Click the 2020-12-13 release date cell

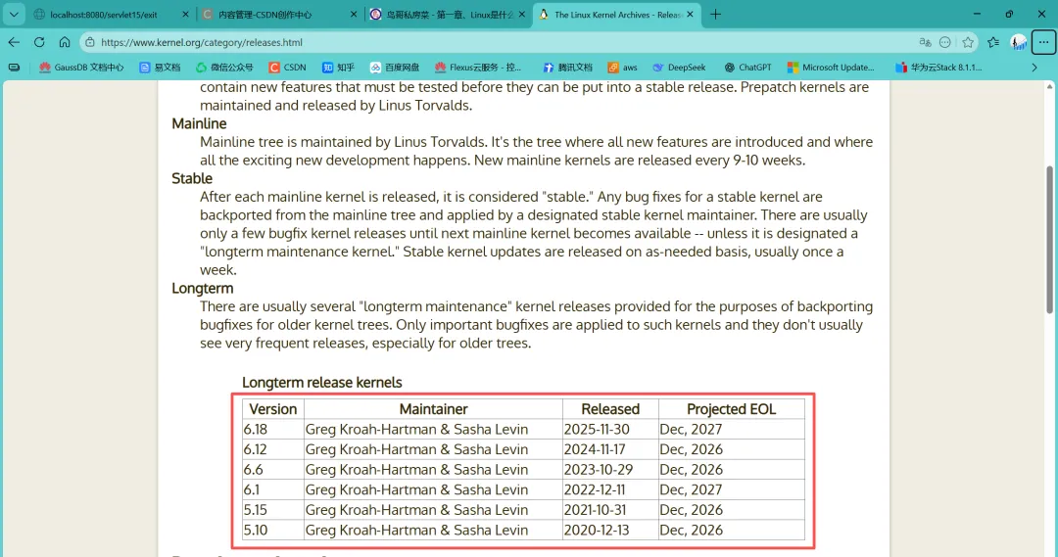click(x=610, y=530)
